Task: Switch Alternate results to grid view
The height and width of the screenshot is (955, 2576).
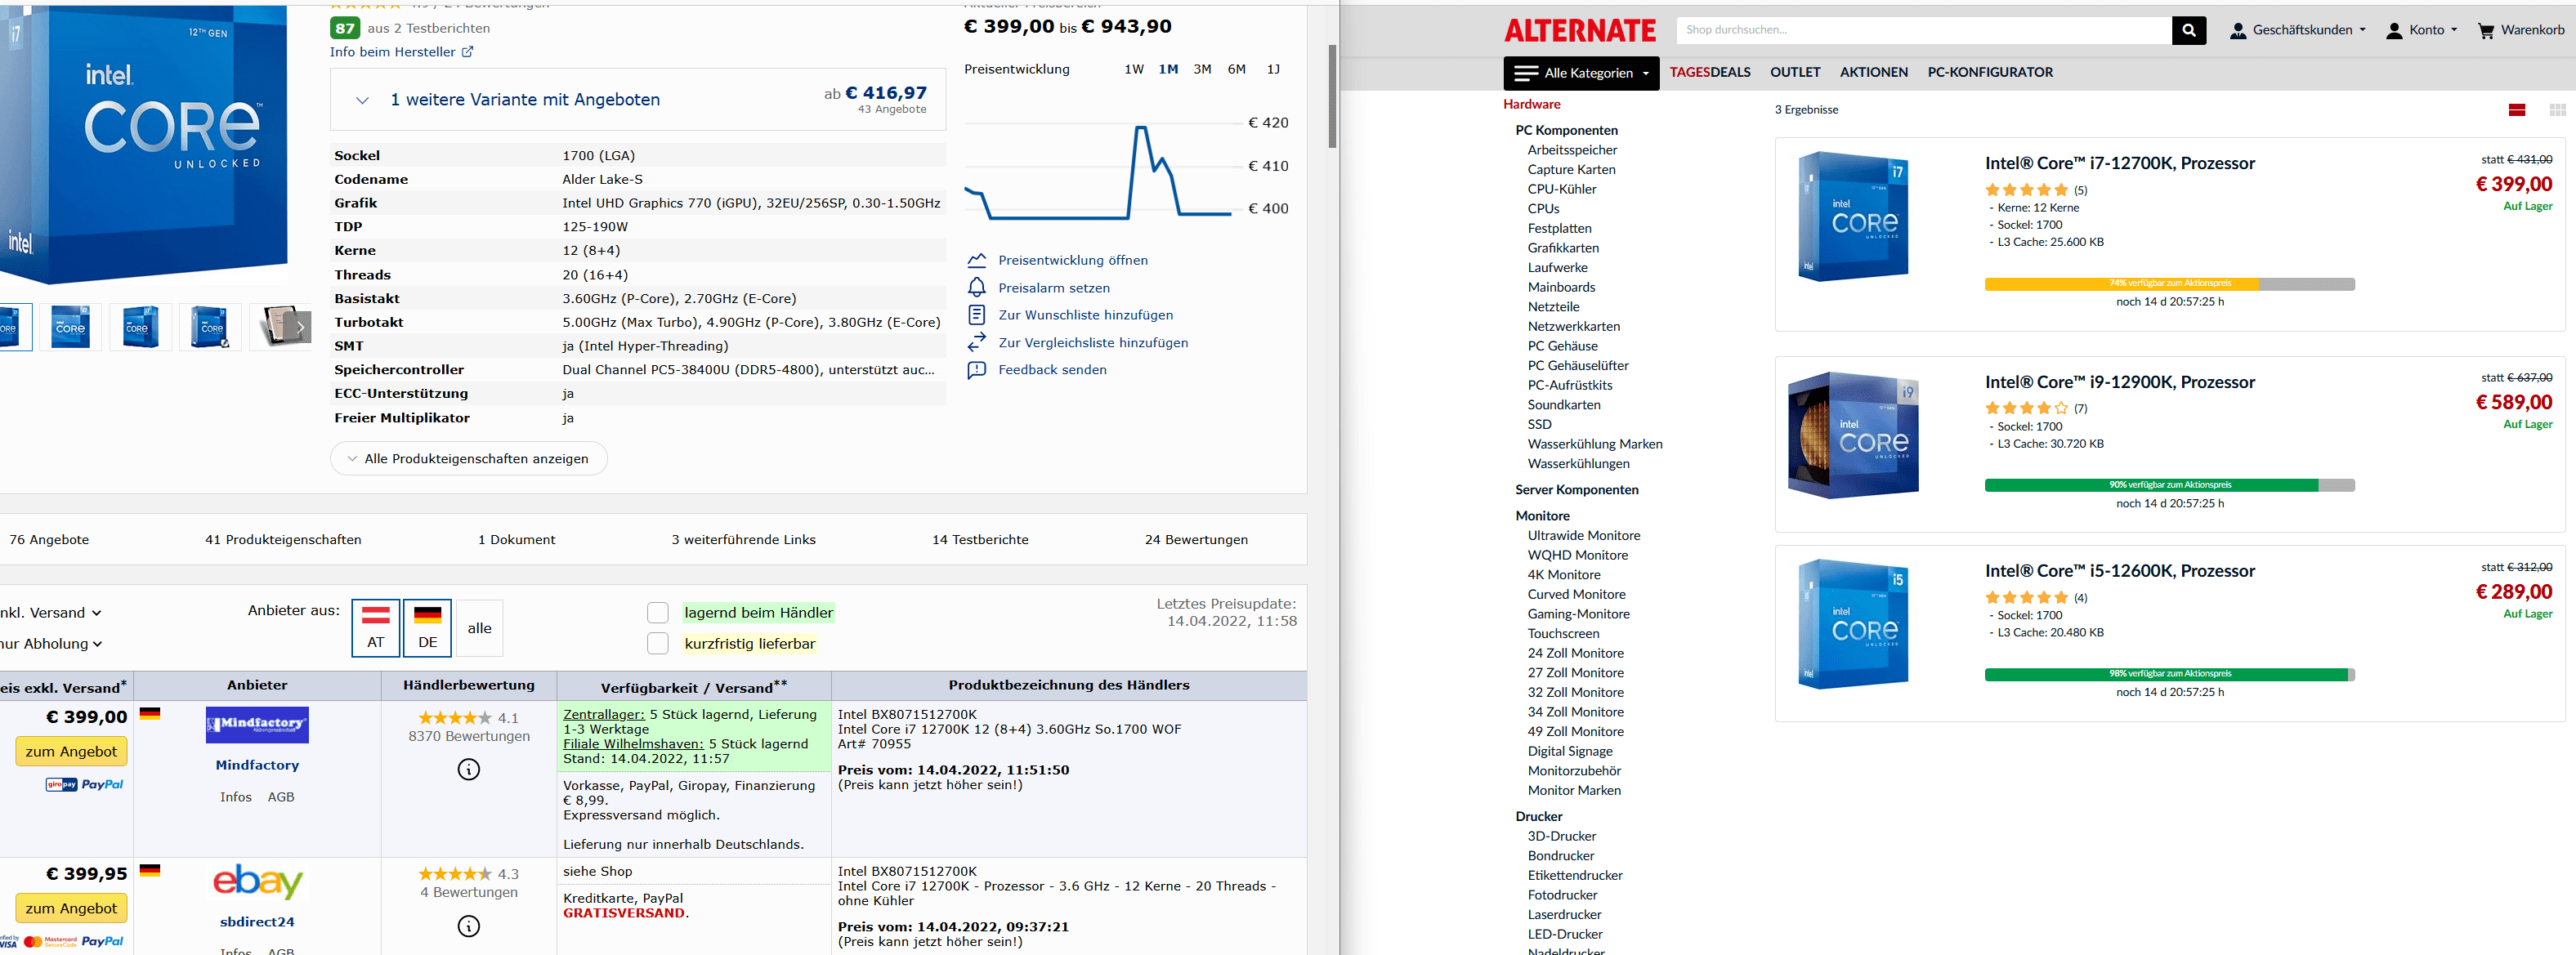Action: click(x=2558, y=110)
